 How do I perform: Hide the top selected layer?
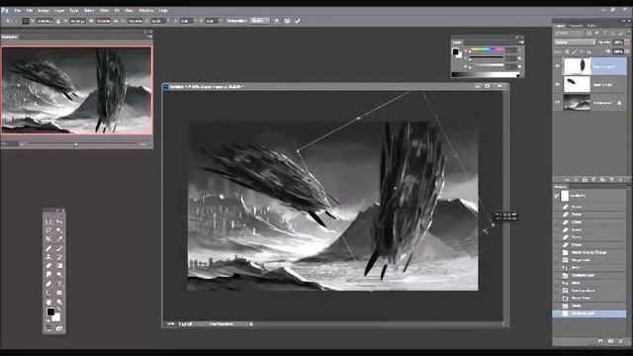pyautogui.click(x=558, y=66)
